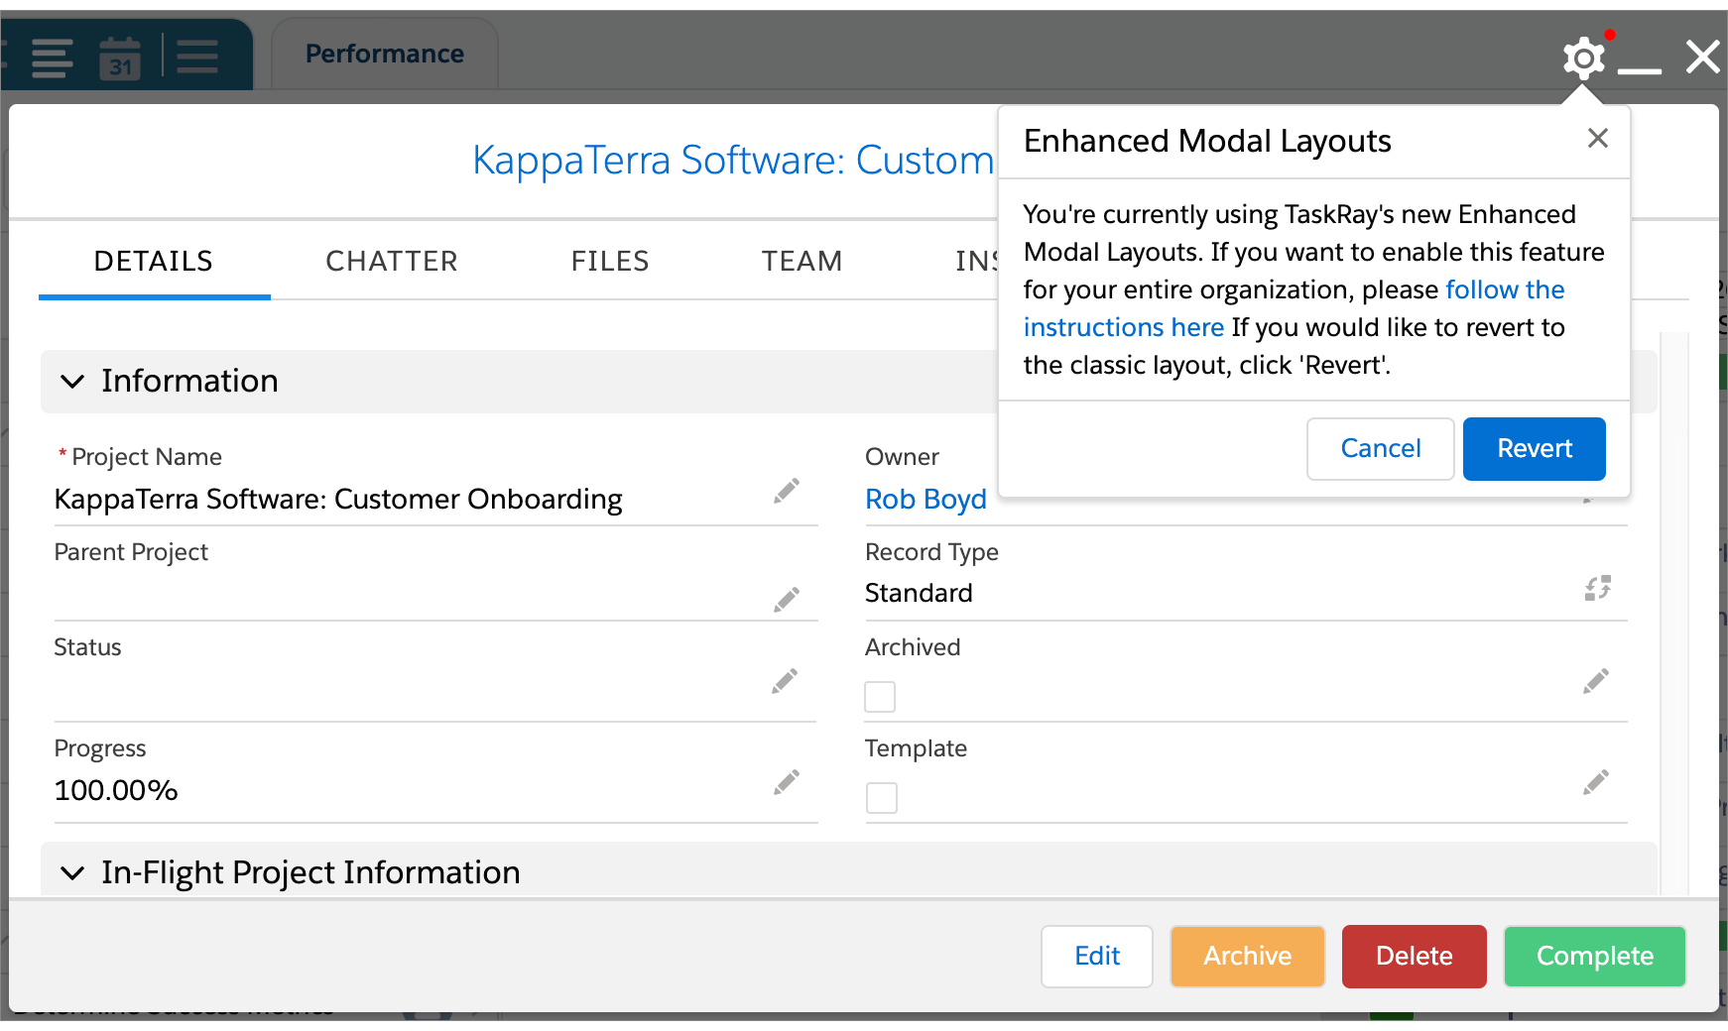Close the Enhanced Modal Layouts popup
Viewport: 1728px width, 1031px height.
coord(1597,138)
